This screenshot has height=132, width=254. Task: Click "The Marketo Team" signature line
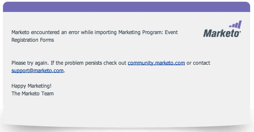(33, 94)
